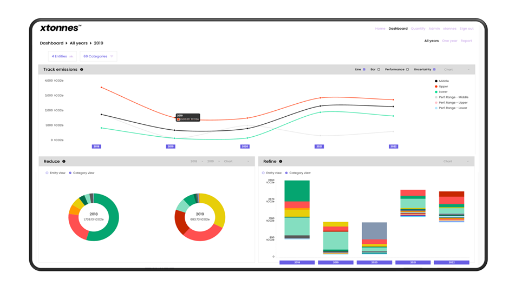The height and width of the screenshot is (286, 509).
Task: Click the xtonnes logo
Action: click(x=61, y=28)
